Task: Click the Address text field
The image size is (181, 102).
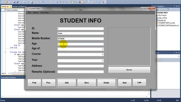Action: point(81,66)
